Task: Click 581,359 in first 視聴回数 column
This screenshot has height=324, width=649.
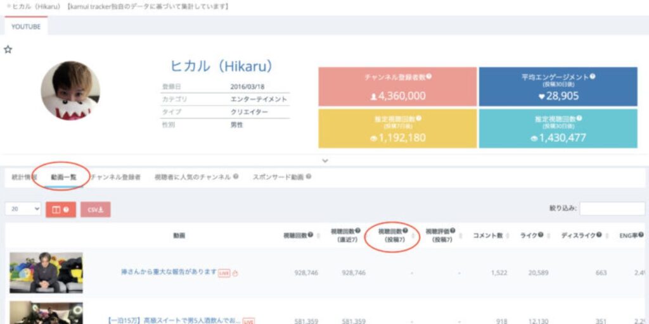Action: click(x=306, y=321)
